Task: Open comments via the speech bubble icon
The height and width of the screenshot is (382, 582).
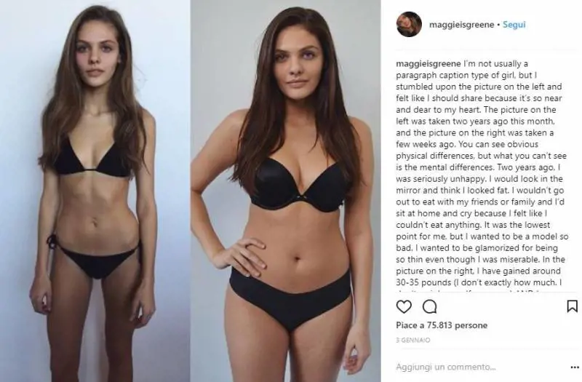Action: click(x=430, y=306)
